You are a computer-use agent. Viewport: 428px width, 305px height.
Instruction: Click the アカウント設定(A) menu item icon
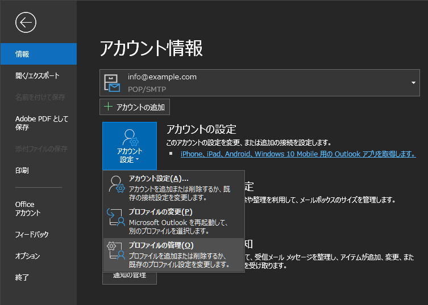click(116, 184)
